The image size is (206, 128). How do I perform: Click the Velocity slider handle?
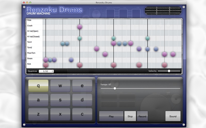coord(169,71)
